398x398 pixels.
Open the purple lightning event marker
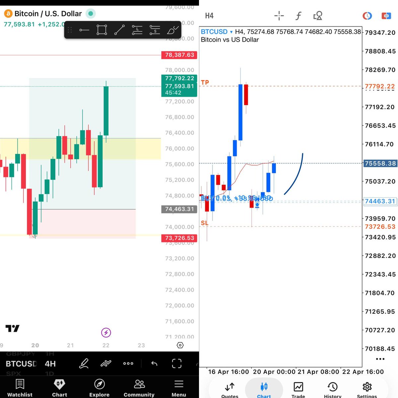(x=106, y=332)
